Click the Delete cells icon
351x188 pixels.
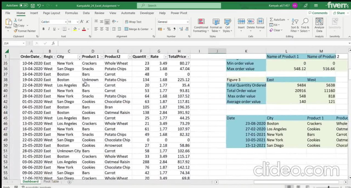[251, 22]
